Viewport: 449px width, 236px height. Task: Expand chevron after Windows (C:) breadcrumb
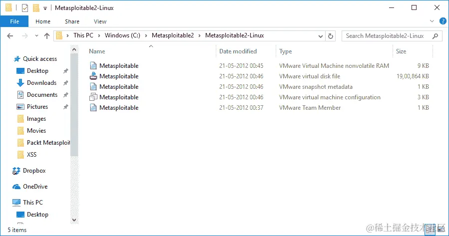[146, 36]
